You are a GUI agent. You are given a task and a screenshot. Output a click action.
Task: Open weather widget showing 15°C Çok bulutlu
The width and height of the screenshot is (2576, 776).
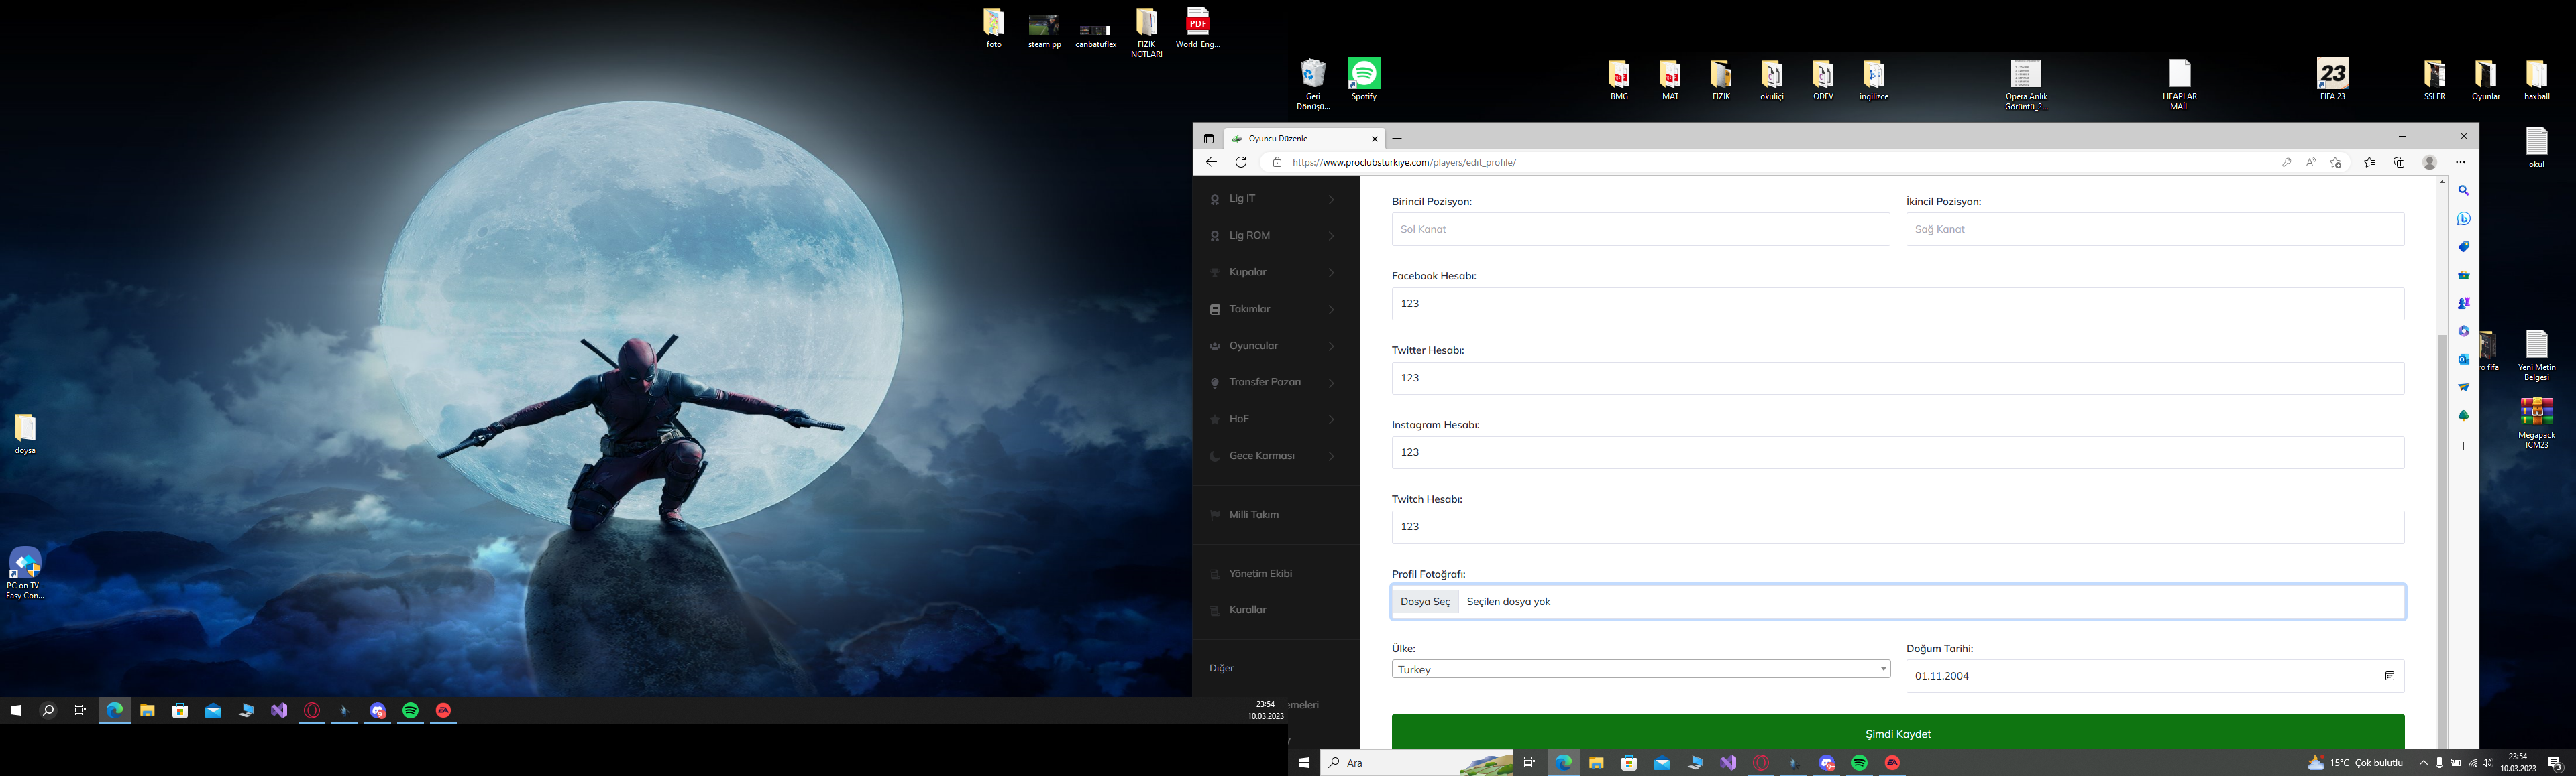pyautogui.click(x=2355, y=763)
